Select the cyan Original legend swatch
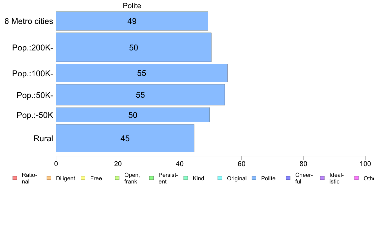 pos(220,178)
